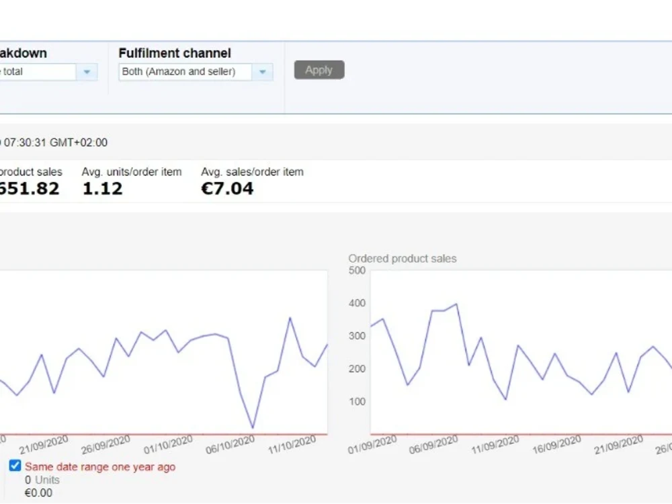Uncheck Same date range one year ago
The width and height of the screenshot is (672, 504).
(x=15, y=466)
